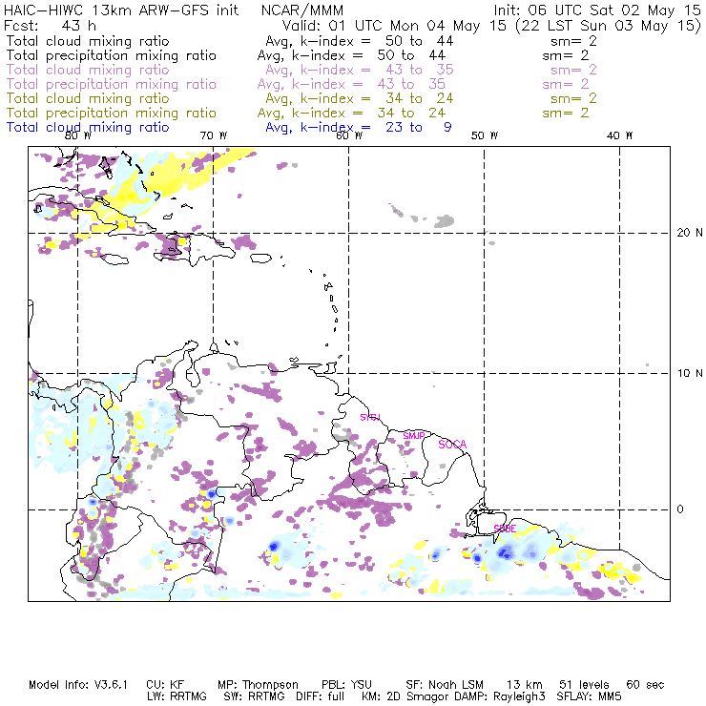Click the '(22 LST Sun 03 May 15)' local time text
This screenshot has height=706, width=706.
[608, 25]
